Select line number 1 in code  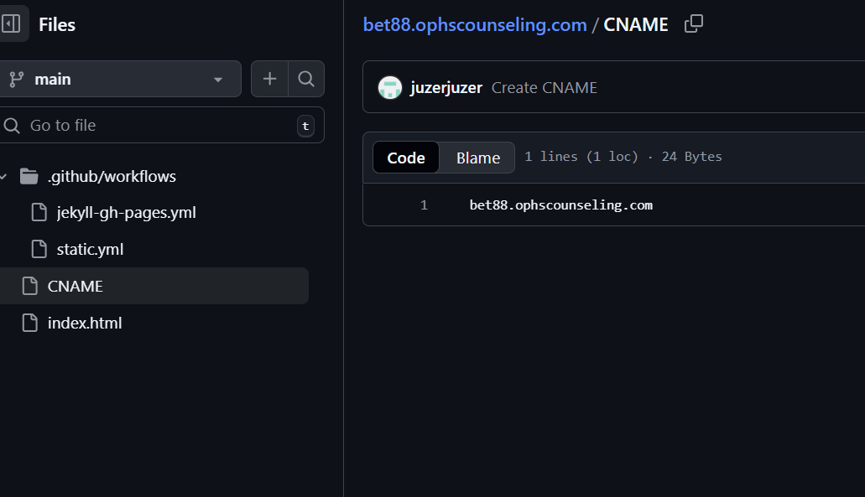pyautogui.click(x=424, y=204)
